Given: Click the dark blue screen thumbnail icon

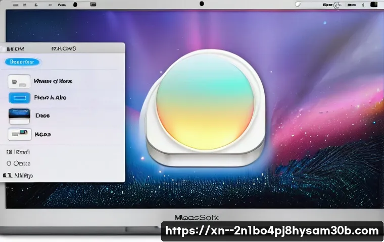Looking at the screenshot, I should [x=19, y=115].
